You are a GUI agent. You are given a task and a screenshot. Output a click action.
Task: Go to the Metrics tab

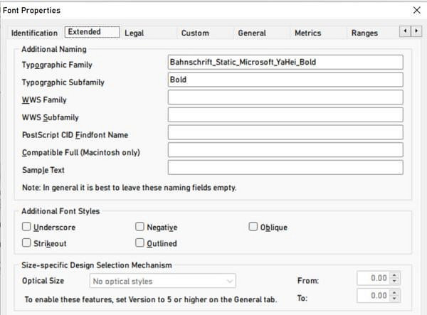(x=307, y=33)
